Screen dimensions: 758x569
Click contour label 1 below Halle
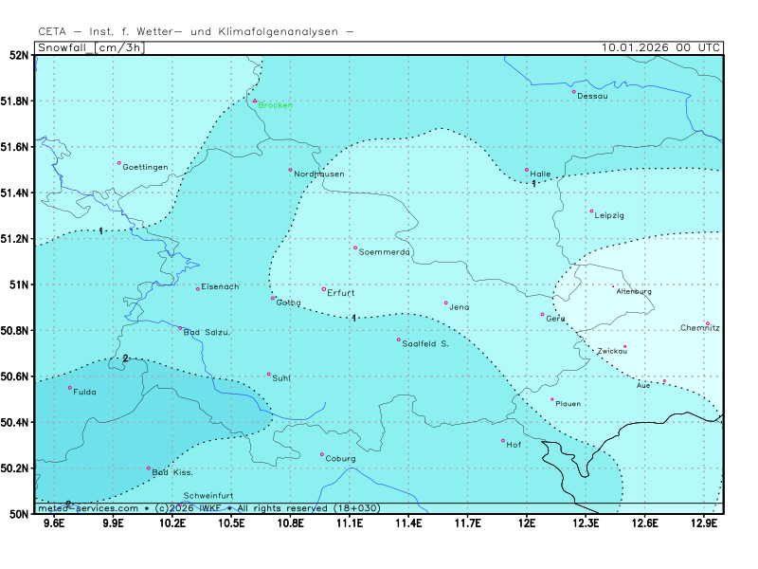534,184
